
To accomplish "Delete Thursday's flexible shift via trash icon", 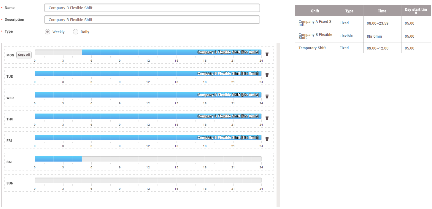I will point(267,118).
